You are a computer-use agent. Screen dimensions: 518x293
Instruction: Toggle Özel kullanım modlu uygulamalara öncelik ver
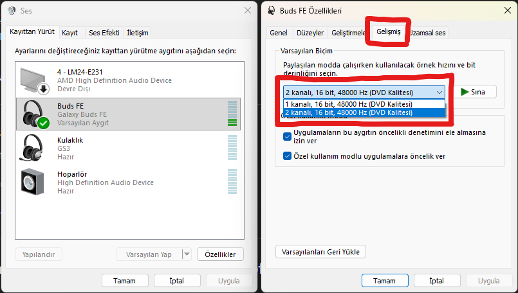coord(287,155)
